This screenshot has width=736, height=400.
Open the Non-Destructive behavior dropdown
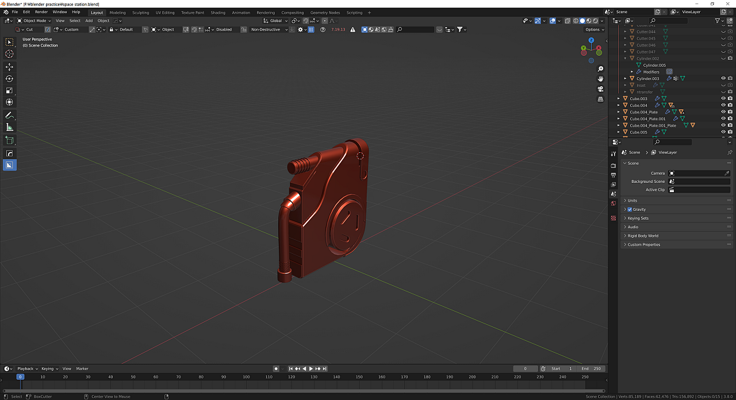coord(269,29)
